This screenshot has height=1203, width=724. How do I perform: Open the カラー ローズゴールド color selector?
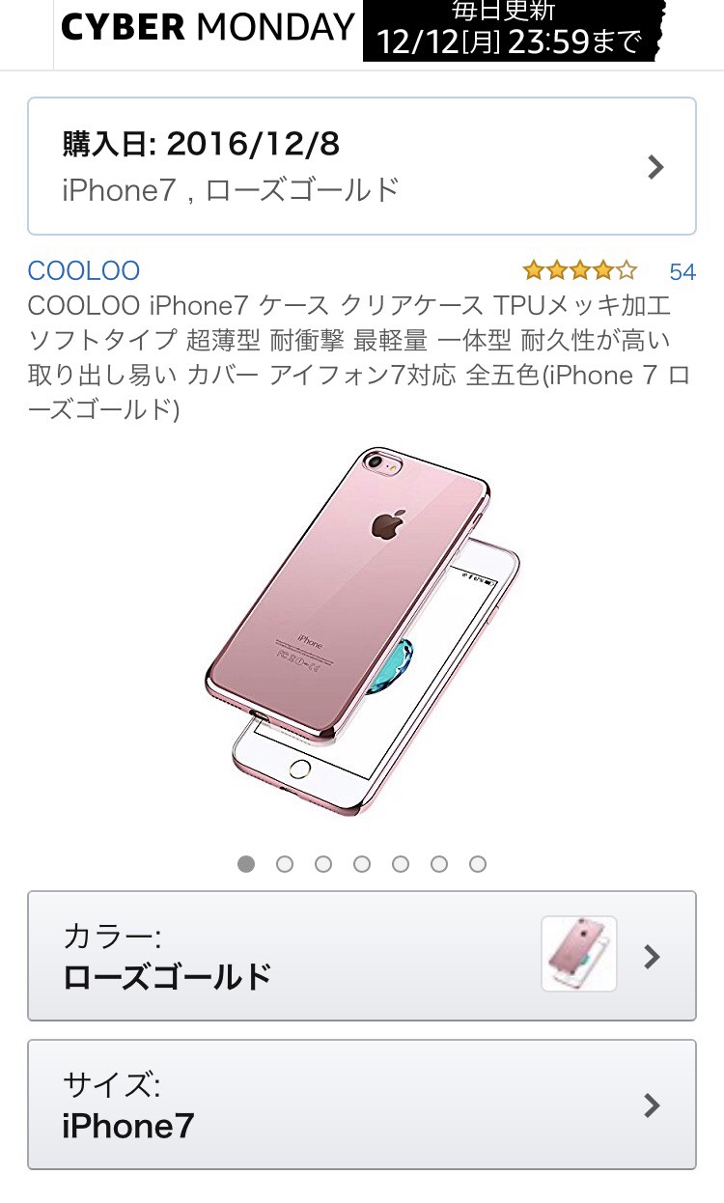362,956
